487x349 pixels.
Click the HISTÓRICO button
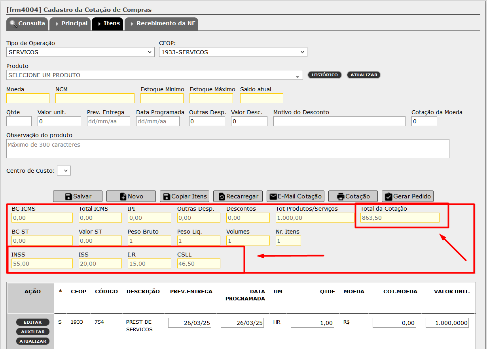click(325, 75)
